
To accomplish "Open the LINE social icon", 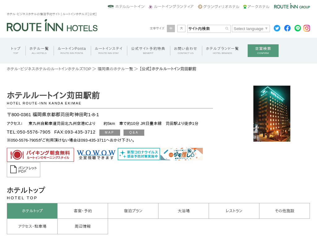I will click(297, 28).
